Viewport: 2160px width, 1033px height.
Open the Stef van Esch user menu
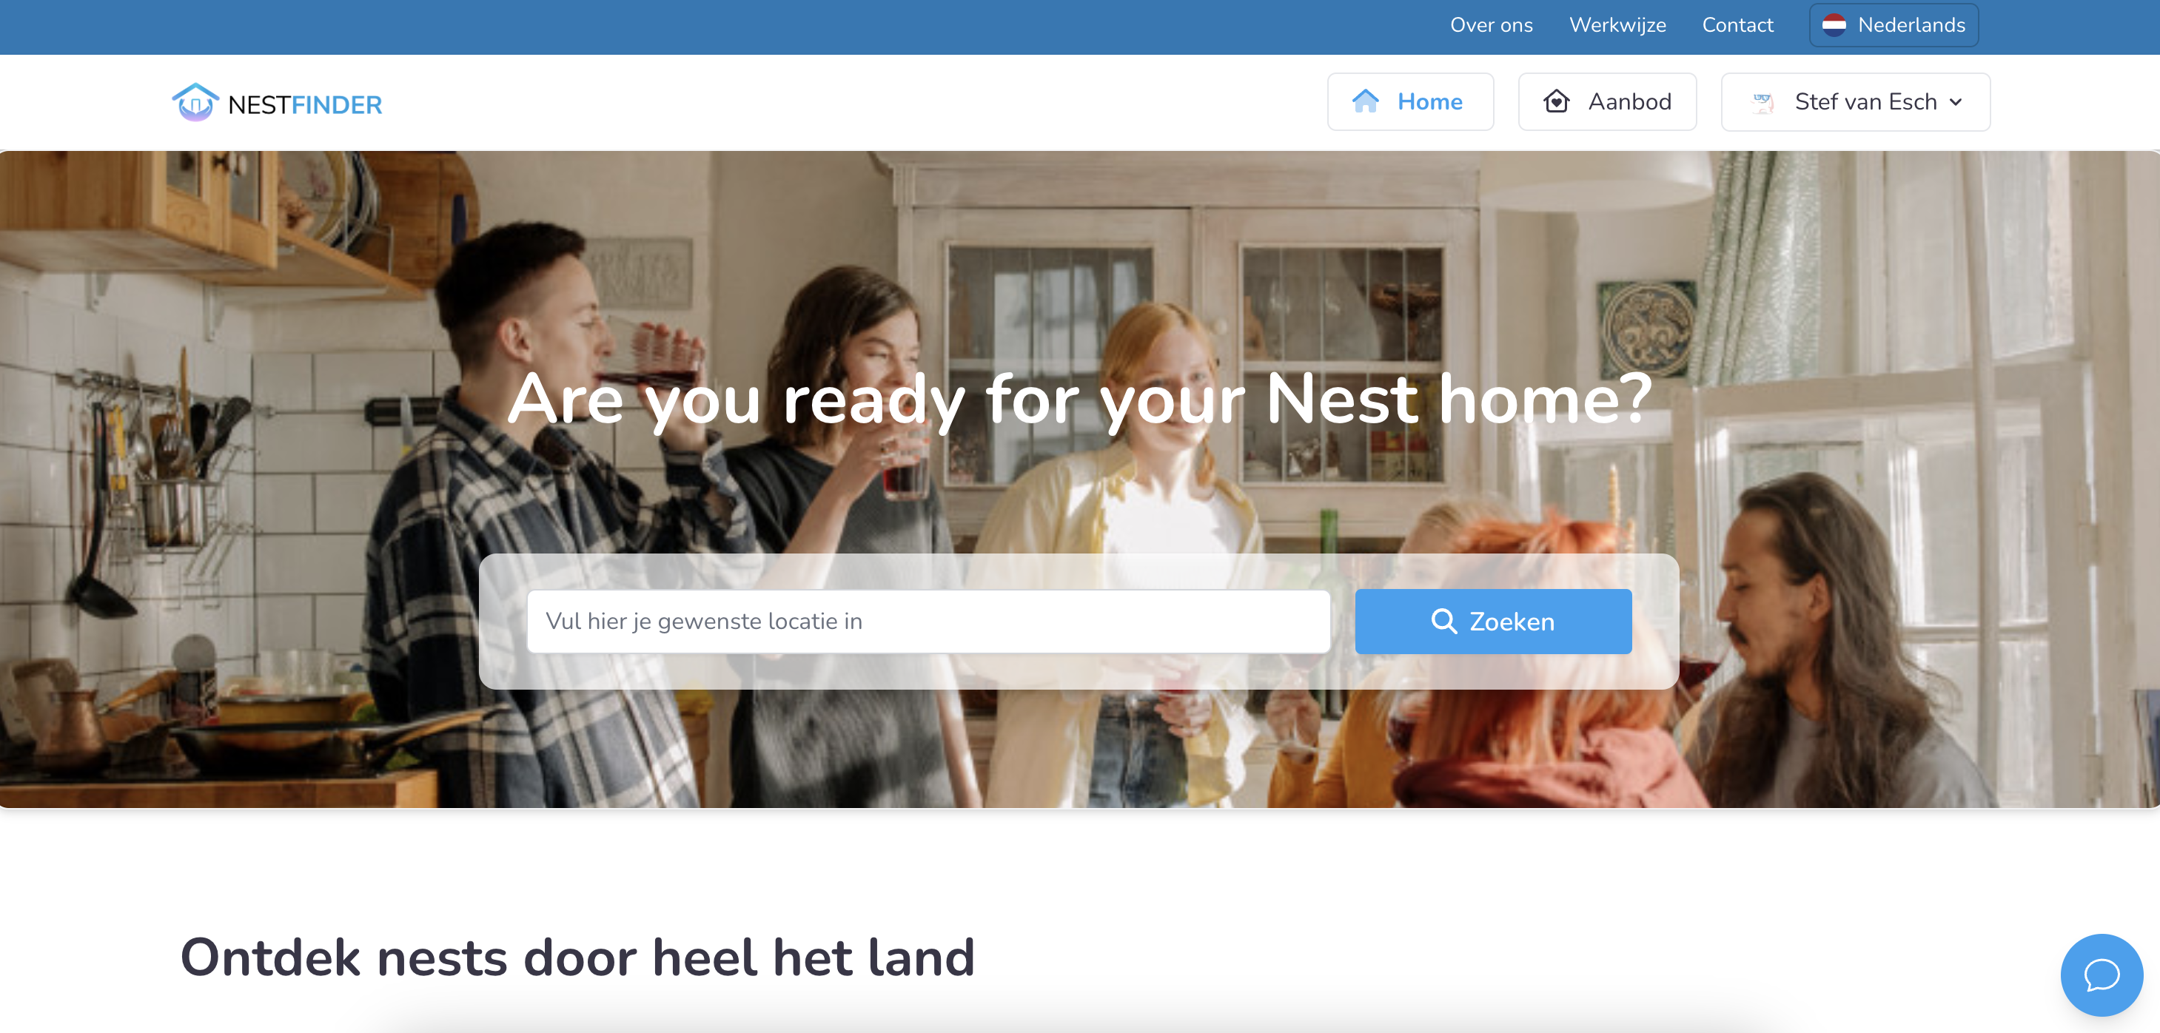(x=1856, y=101)
